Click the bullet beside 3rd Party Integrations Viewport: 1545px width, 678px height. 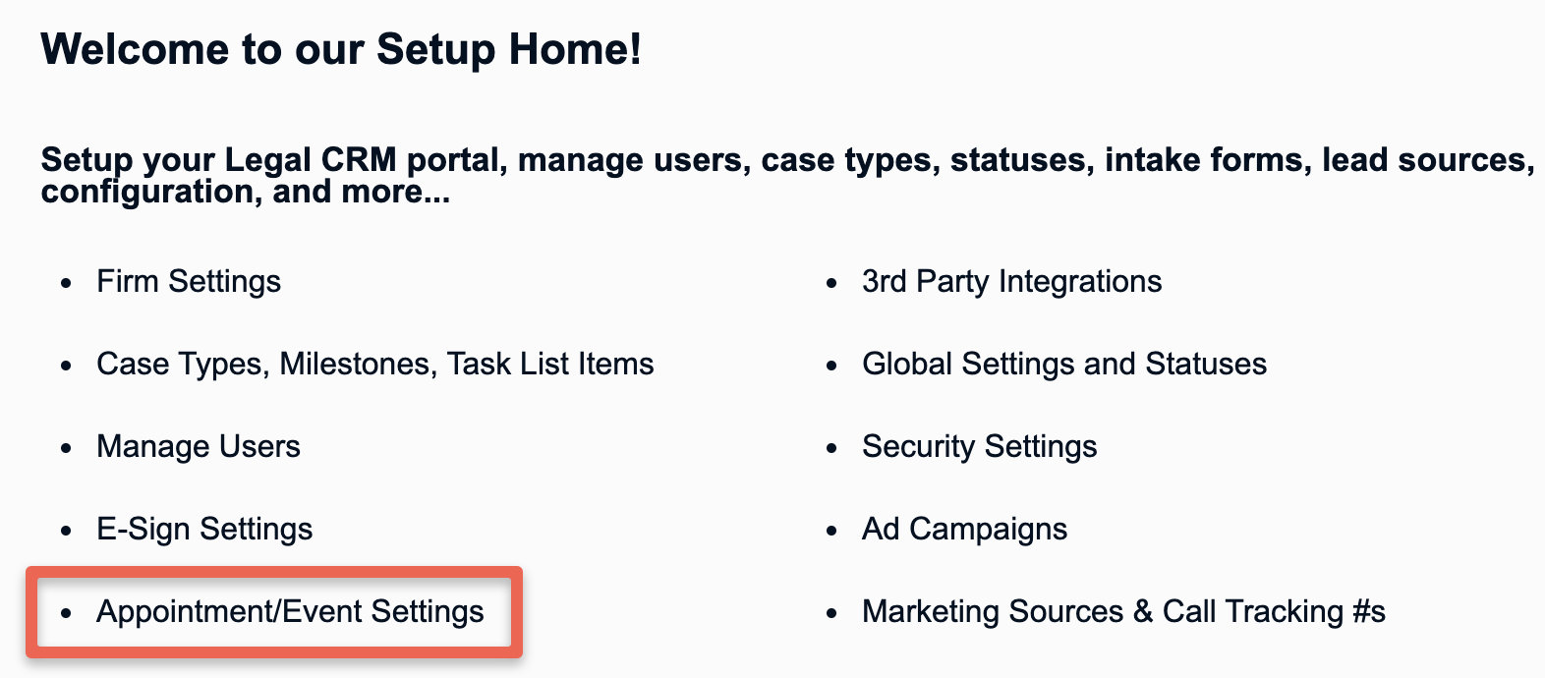(x=831, y=284)
